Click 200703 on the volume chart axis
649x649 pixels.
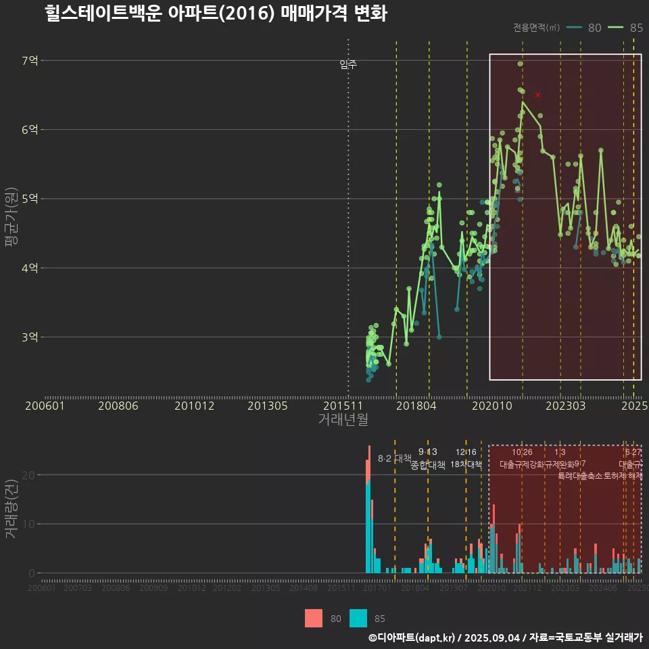(77, 587)
